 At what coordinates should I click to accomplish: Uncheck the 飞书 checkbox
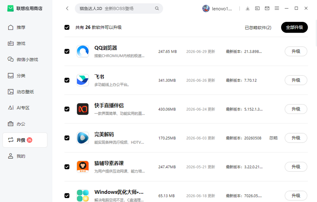(67, 80)
